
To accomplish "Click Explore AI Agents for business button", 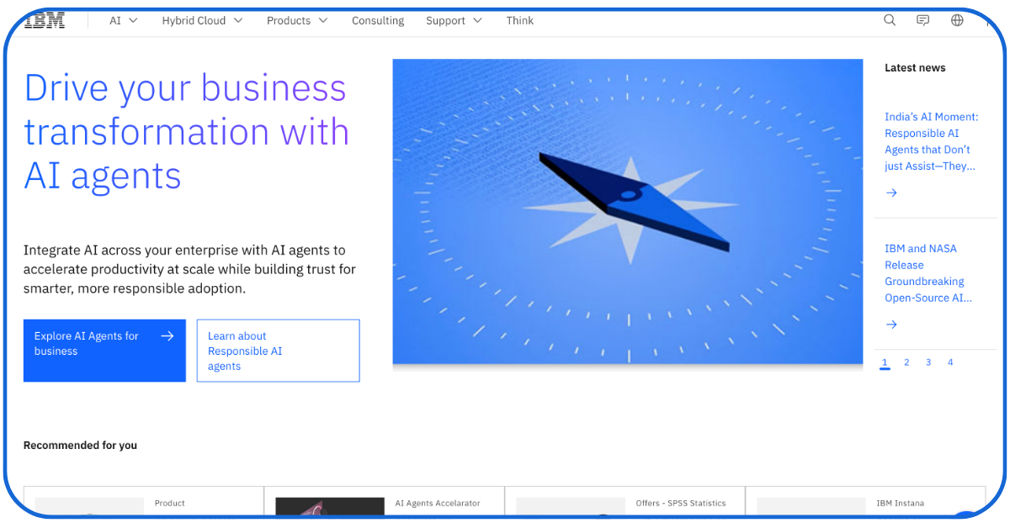I will [x=104, y=351].
